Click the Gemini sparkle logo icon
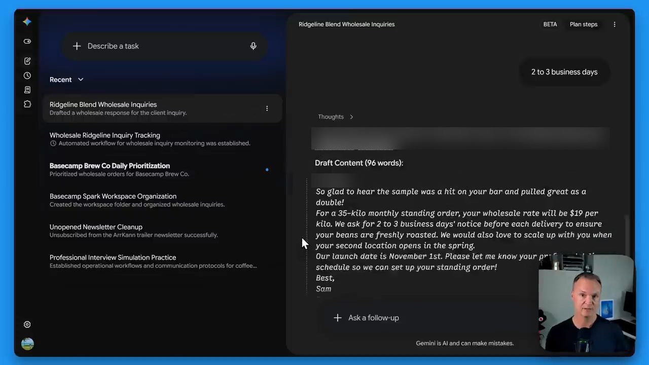This screenshot has height=365, width=649. 27,22
